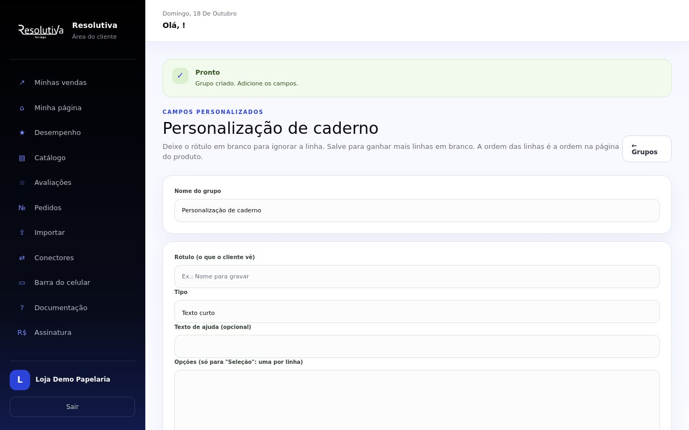Click the upload icon beside Importar

[x=22, y=233]
